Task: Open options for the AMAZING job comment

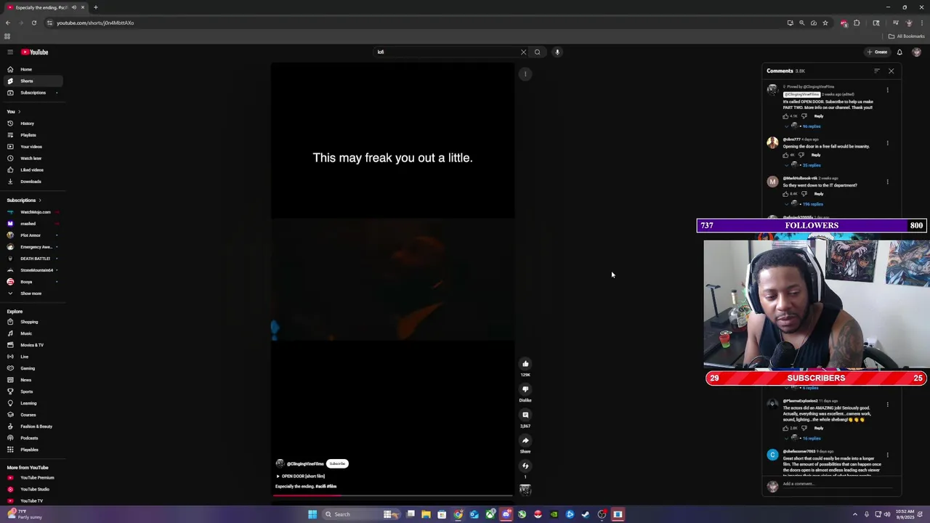Action: [887, 405]
